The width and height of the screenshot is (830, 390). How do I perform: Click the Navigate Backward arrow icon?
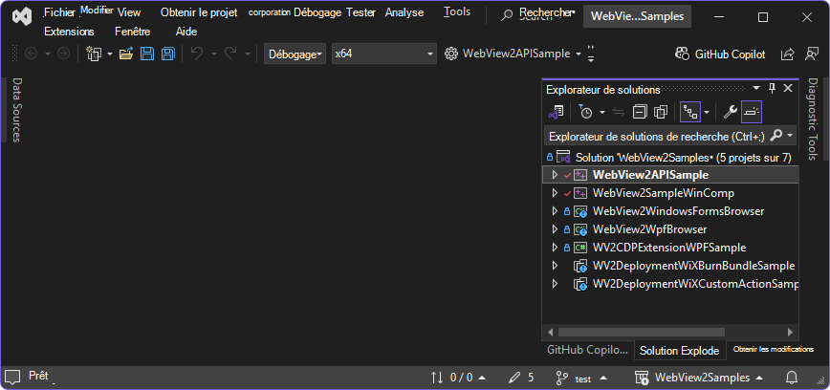coord(32,54)
